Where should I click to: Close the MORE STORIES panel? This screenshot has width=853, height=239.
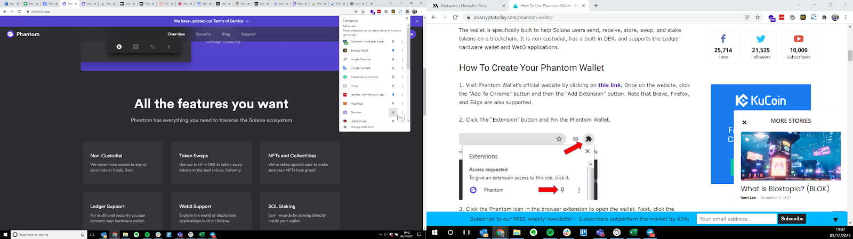click(x=744, y=122)
